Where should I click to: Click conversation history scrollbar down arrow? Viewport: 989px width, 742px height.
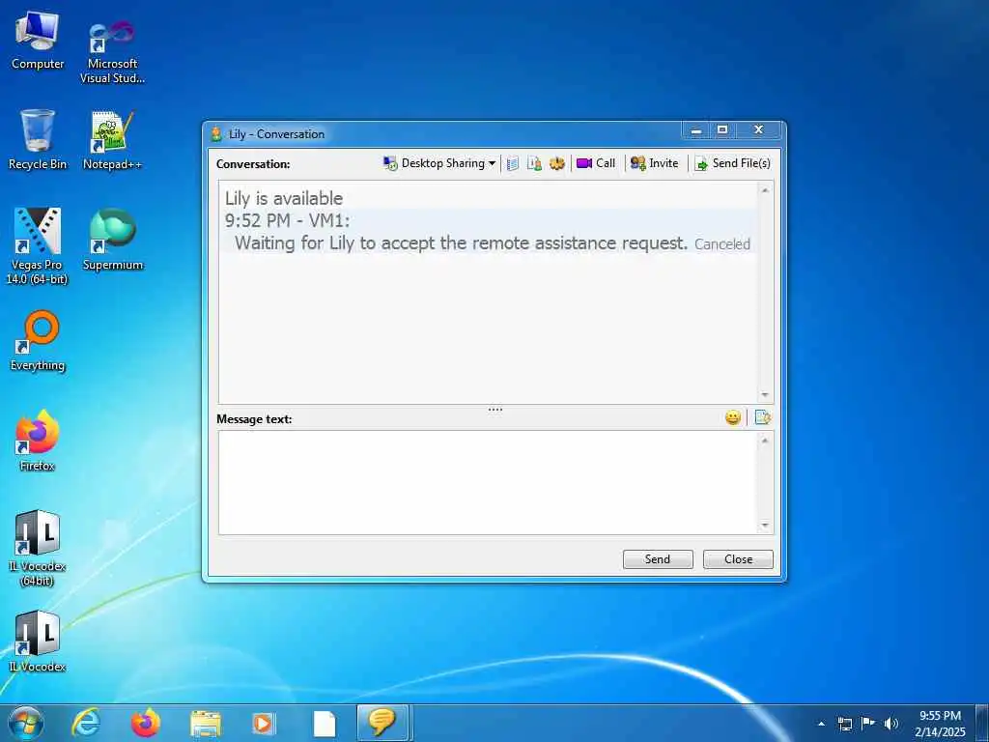[765, 395]
